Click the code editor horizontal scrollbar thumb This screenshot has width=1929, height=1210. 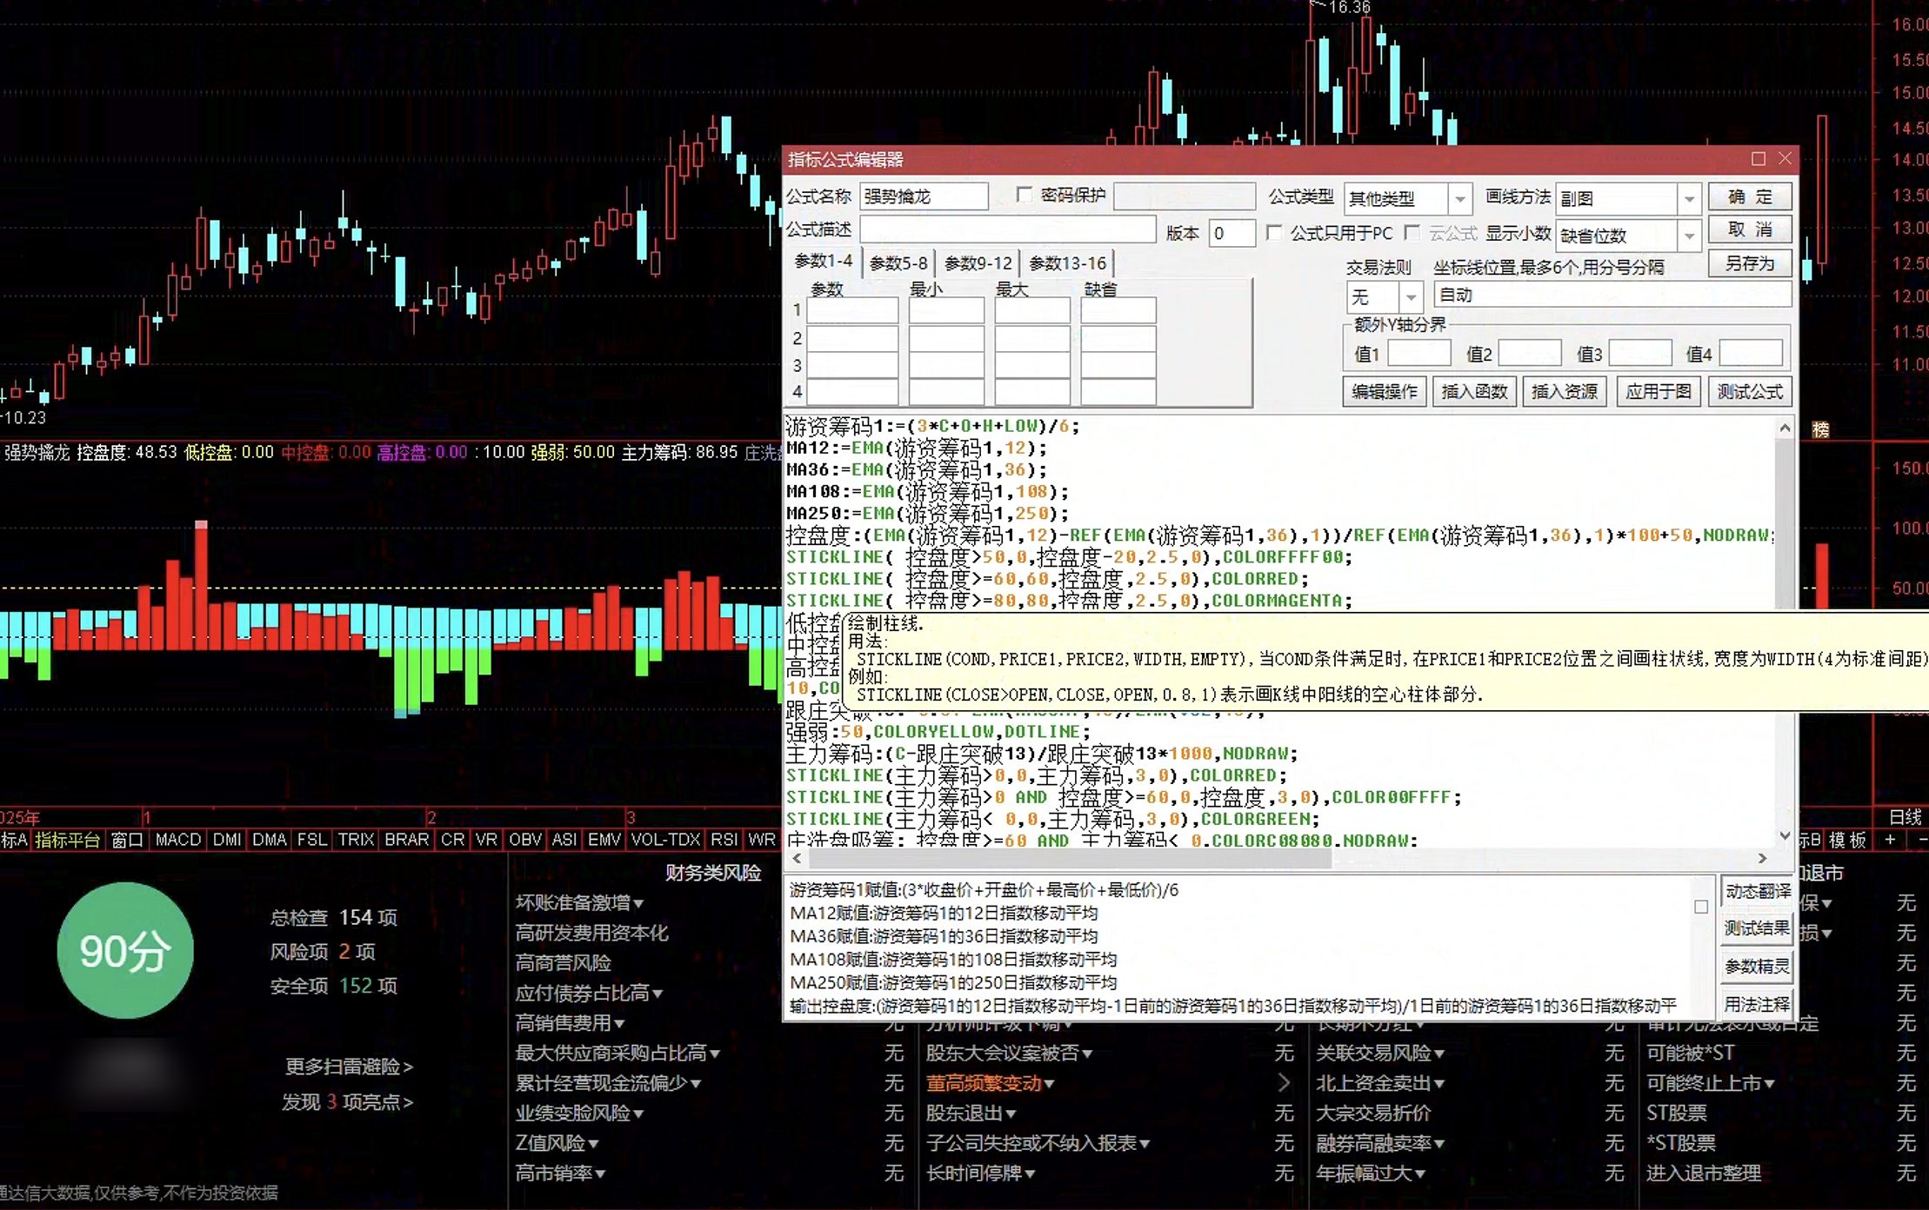(1070, 858)
